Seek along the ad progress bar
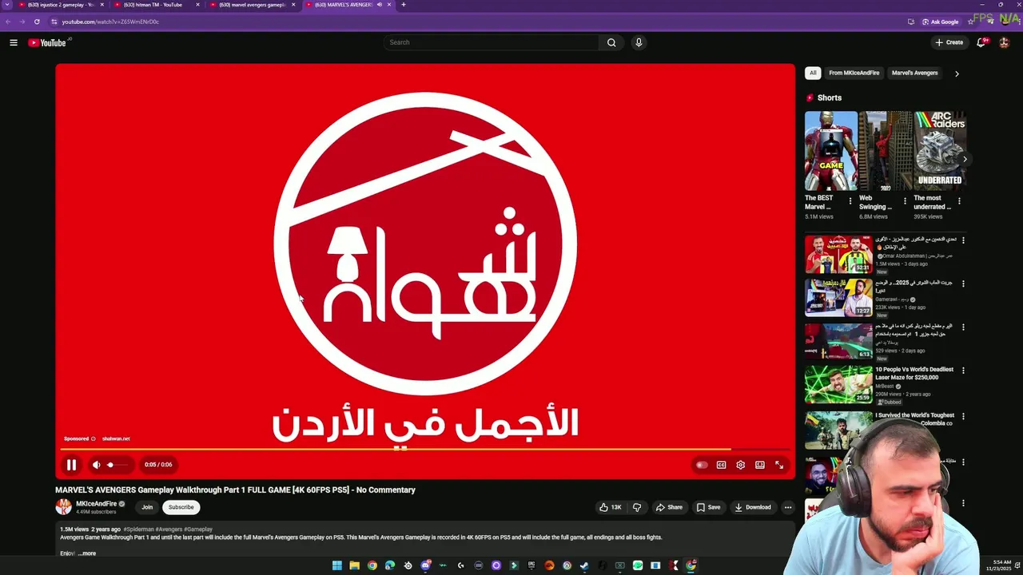This screenshot has width=1023, height=575. click(x=424, y=450)
